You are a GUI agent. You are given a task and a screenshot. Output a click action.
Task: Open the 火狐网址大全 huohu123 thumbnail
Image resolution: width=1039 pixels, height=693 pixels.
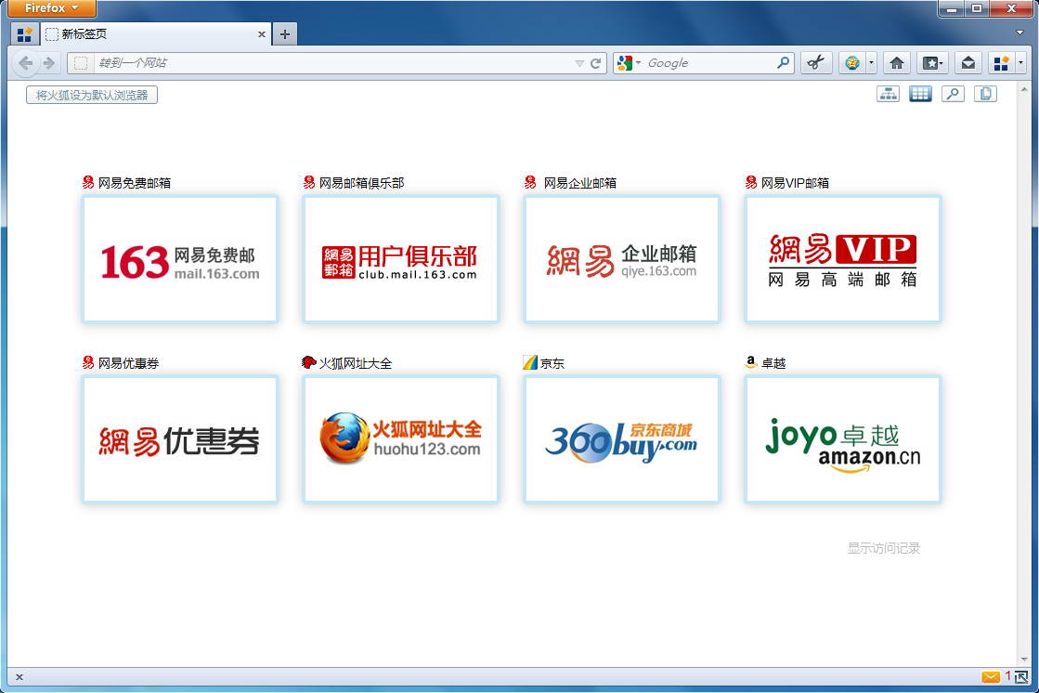click(400, 440)
